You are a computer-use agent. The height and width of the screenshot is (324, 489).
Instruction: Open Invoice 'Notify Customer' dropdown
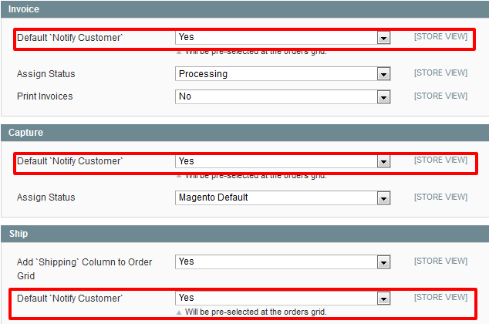(x=282, y=37)
